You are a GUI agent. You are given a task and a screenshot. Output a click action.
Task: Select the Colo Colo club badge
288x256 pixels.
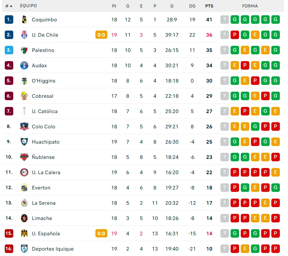click(24, 127)
